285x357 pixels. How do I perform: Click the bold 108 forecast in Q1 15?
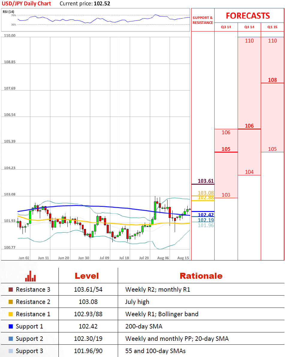point(272,80)
